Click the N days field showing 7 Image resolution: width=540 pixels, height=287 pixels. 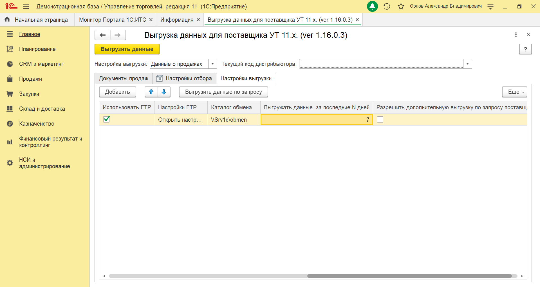coord(317,120)
